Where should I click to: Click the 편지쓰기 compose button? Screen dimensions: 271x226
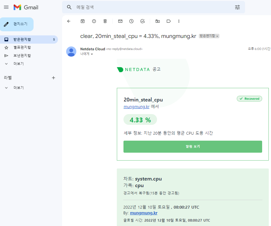(x=17, y=24)
